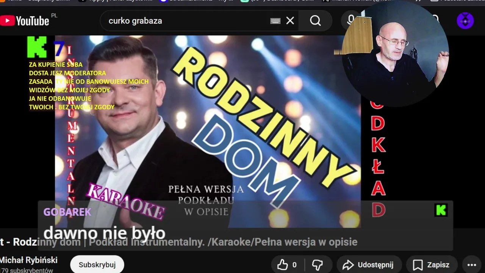Screen dimensions: 485x273
Task: Click the Udostępnij share button
Action: pyautogui.click(x=369, y=265)
